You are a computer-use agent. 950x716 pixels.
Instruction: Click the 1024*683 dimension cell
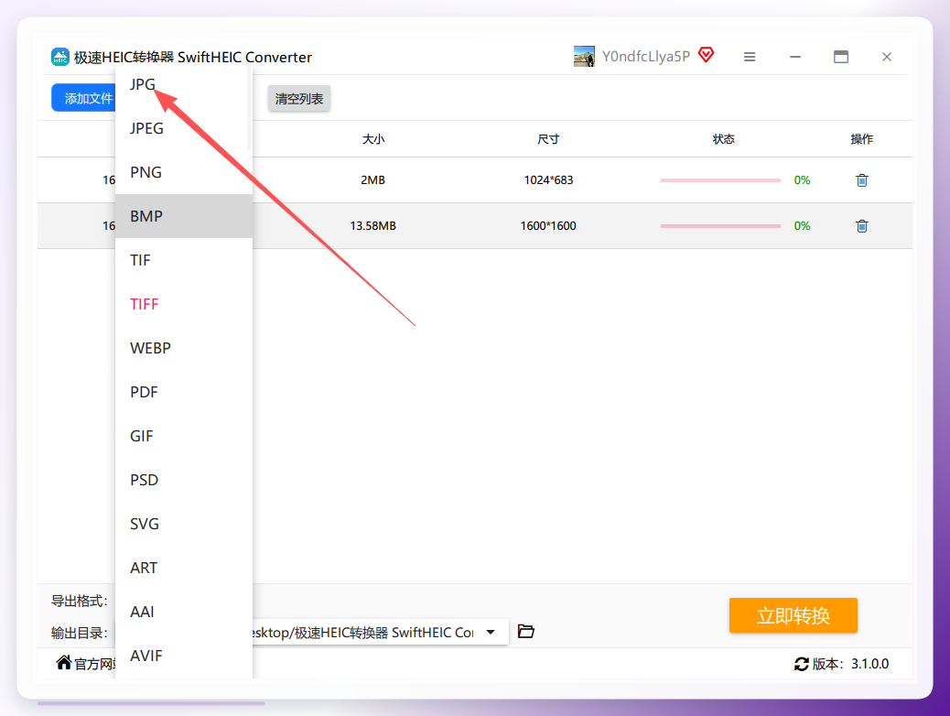pos(548,180)
